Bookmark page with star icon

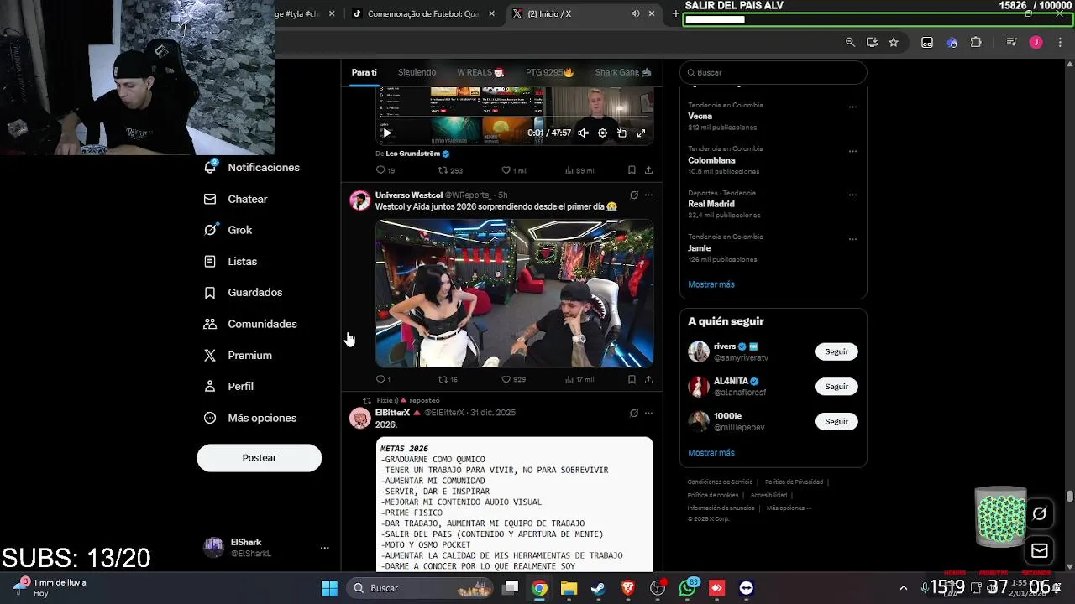[894, 42]
